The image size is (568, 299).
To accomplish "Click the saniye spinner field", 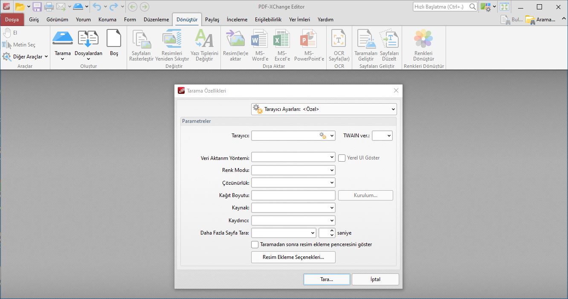I will [x=327, y=233].
